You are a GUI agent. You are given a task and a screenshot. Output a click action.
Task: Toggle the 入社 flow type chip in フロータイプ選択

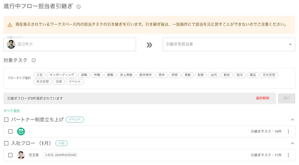(39, 75)
